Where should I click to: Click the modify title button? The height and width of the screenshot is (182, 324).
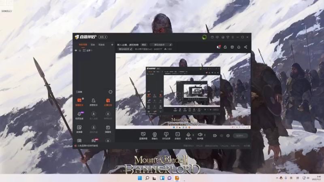tap(144, 44)
